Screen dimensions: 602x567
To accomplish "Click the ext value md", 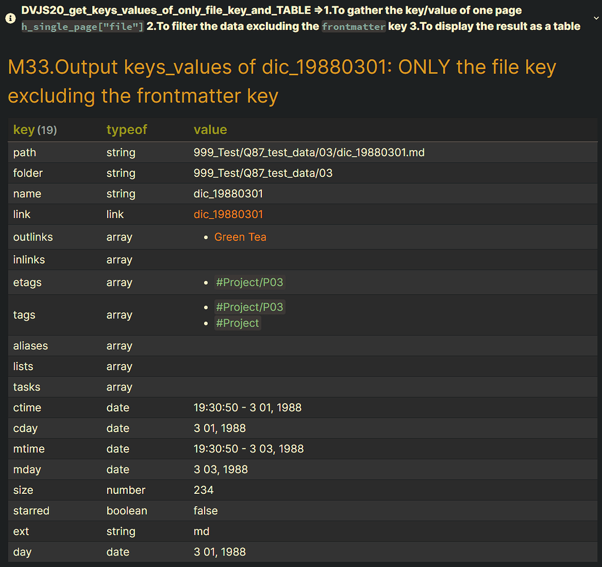I will coord(201,531).
